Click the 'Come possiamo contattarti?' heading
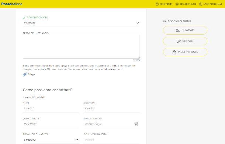Image resolution: width=225 pixels, height=144 pixels. click(48, 90)
